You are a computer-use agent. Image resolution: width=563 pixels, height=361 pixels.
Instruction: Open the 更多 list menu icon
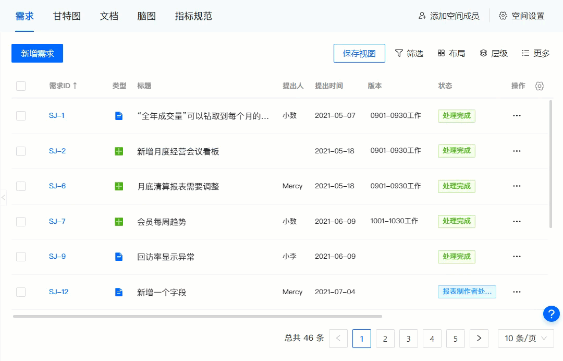pyautogui.click(x=525, y=53)
